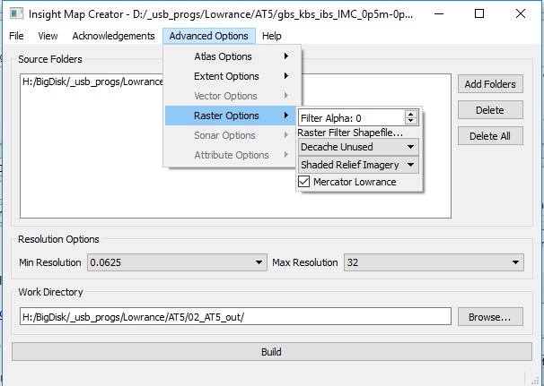Toggle the Mercator Lowrance checkbox
Screen dimensions: 544x386
point(304,182)
